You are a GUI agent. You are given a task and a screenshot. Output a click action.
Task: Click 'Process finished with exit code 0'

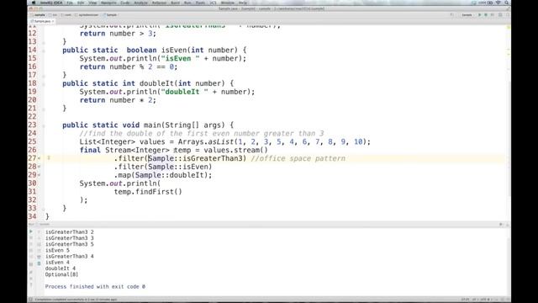coord(95,286)
